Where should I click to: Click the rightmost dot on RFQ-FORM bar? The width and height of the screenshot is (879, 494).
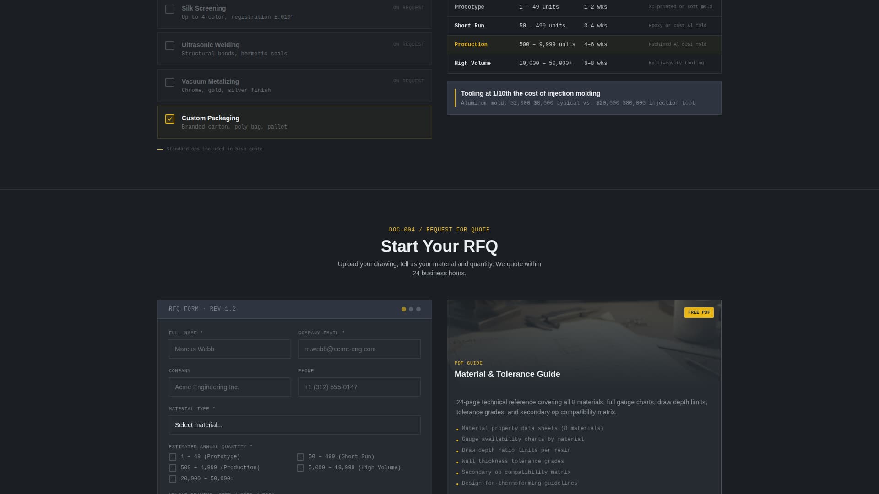(x=418, y=309)
